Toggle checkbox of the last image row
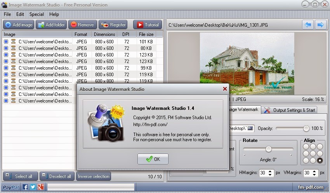Screen dimensions: 330x193 [x=6, y=101]
